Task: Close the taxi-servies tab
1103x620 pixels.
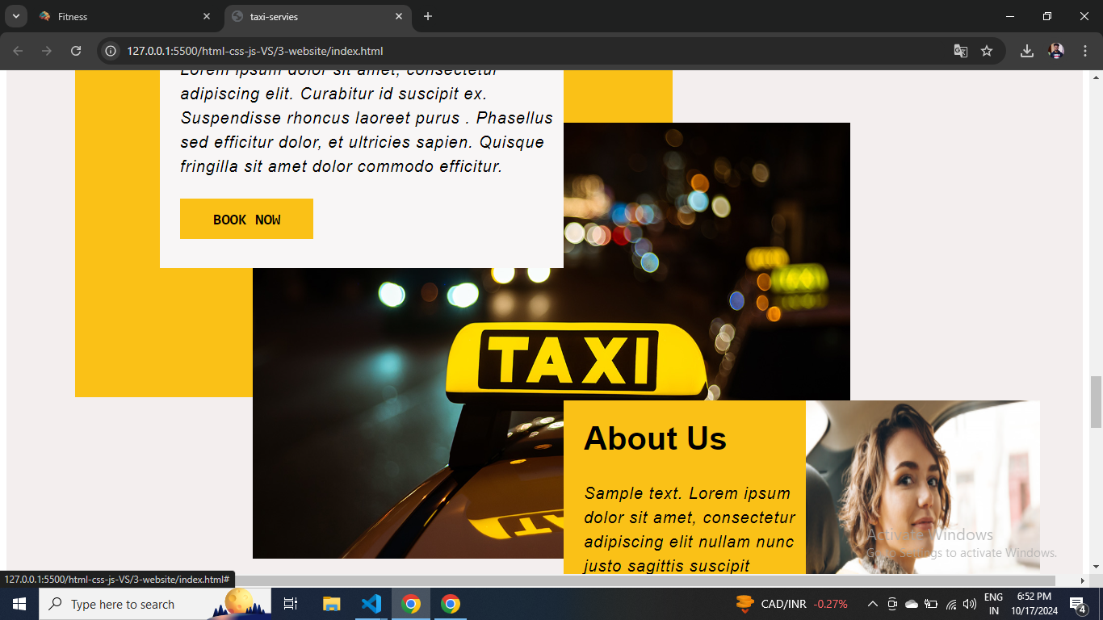Action: coord(399,16)
